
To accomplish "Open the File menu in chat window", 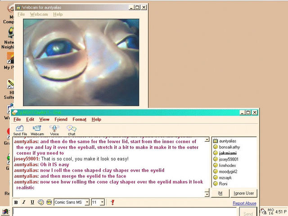I will pos(17,119).
